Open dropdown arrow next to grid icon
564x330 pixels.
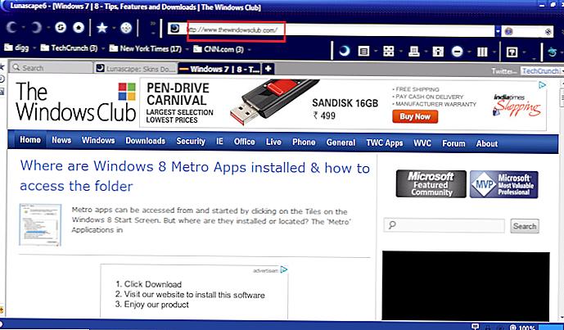tap(400, 52)
